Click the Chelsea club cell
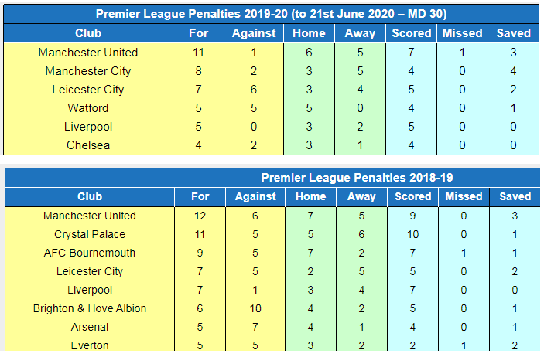 tap(88, 145)
